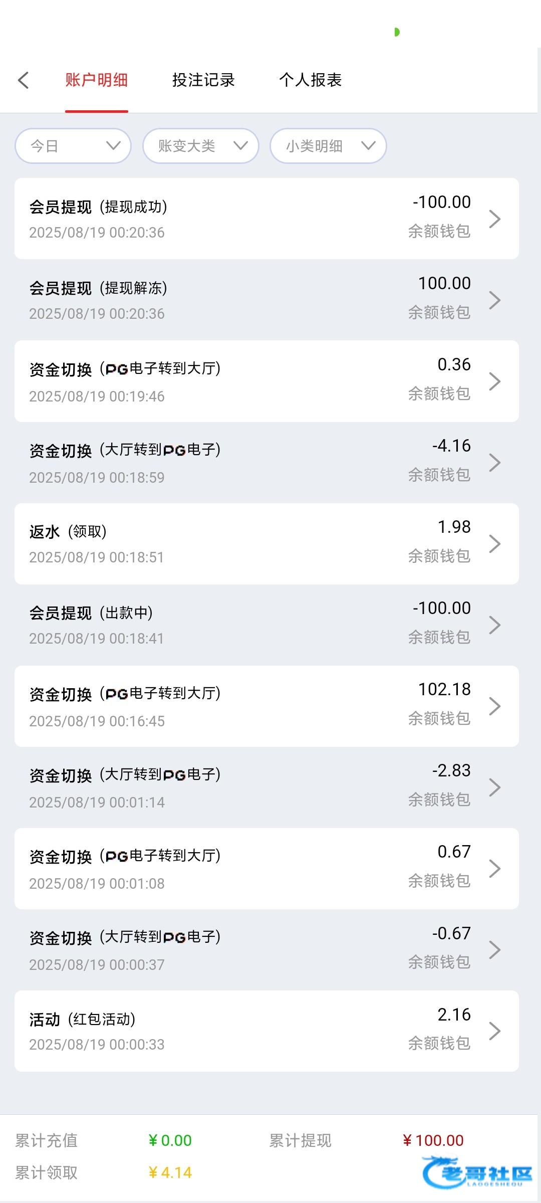The height and width of the screenshot is (1203, 541).
Task: Select the -0.67 大厅转到PG电子 transaction row
Action: (x=266, y=950)
